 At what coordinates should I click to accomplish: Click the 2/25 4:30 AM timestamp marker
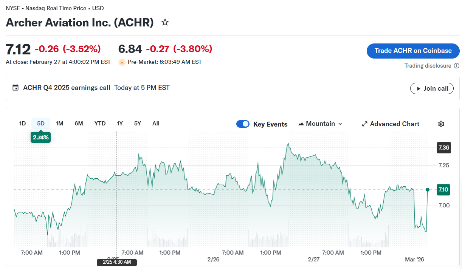click(x=117, y=262)
